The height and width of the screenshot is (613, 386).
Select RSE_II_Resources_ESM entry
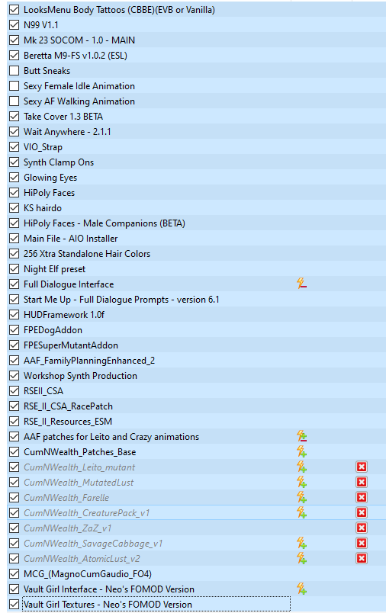[68, 422]
